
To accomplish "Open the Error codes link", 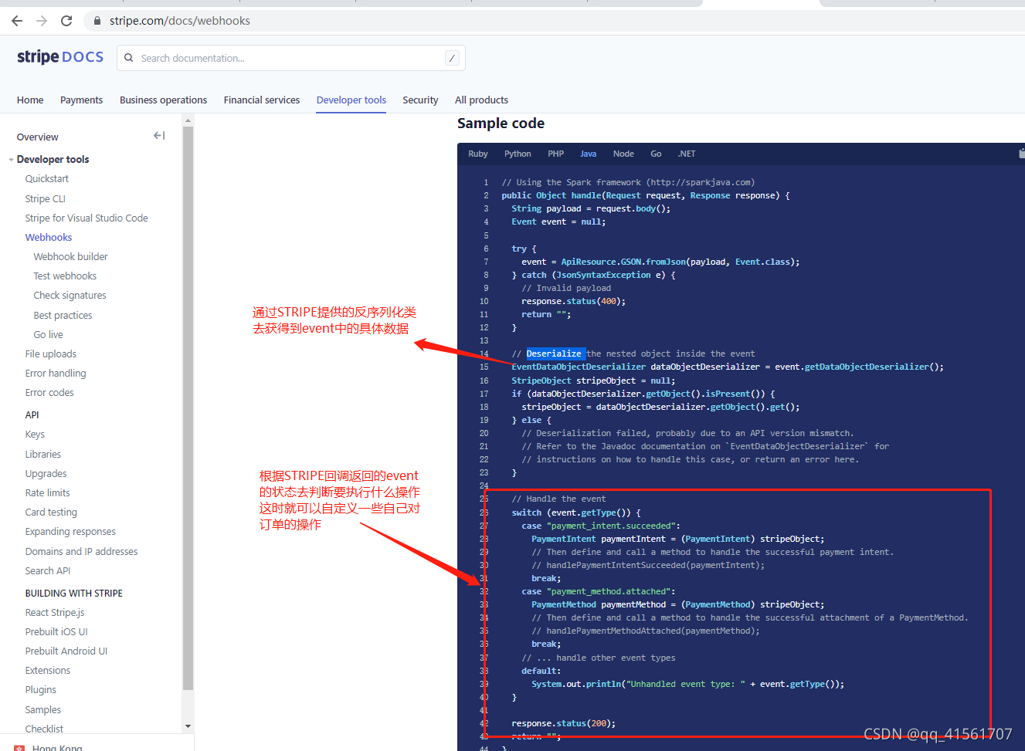I will [49, 392].
